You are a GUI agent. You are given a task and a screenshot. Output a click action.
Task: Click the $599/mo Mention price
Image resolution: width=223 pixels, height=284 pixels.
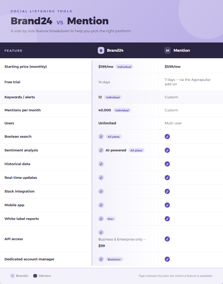tap(173, 67)
